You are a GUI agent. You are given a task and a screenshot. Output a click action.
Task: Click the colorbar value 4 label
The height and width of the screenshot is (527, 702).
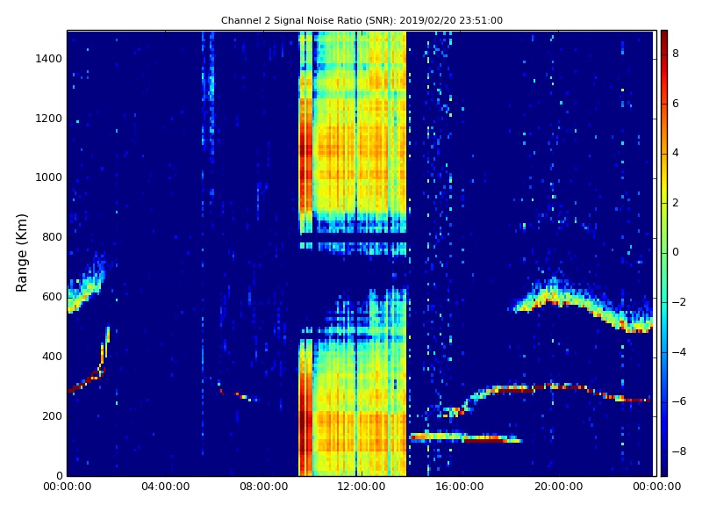[x=676, y=153]
